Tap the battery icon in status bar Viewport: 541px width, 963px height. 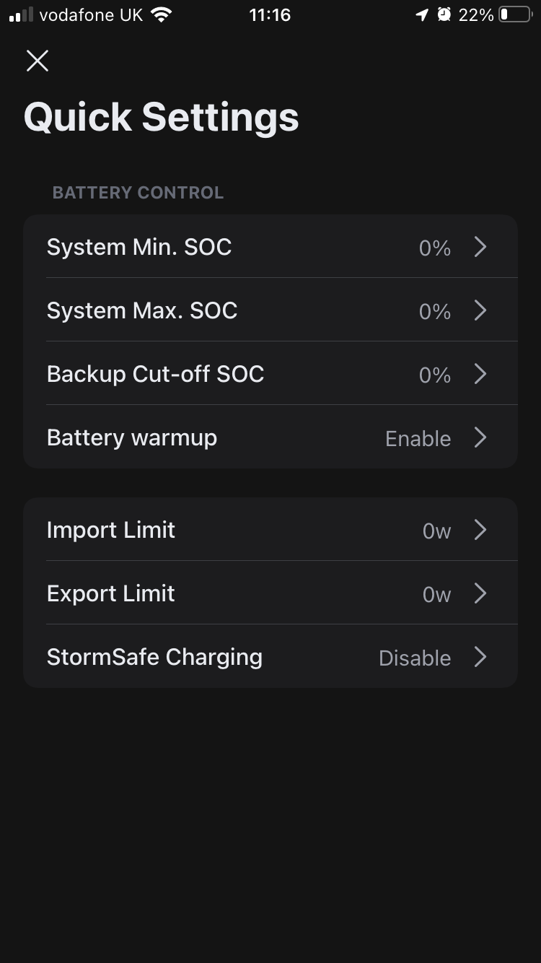pos(515,15)
